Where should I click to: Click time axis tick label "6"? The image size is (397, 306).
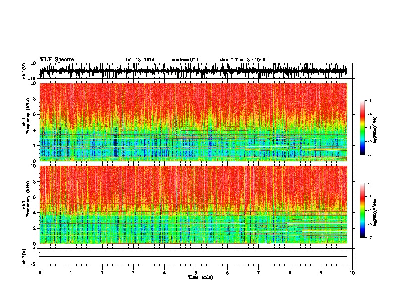pyautogui.click(x=227, y=273)
